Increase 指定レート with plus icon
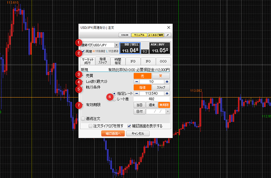The height and width of the screenshot is (178, 271). click(167, 93)
